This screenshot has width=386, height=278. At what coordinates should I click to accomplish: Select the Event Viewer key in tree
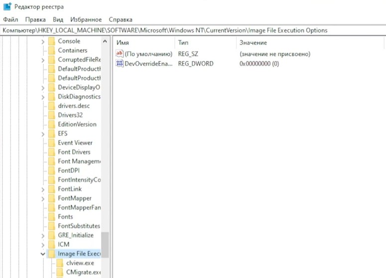point(75,142)
